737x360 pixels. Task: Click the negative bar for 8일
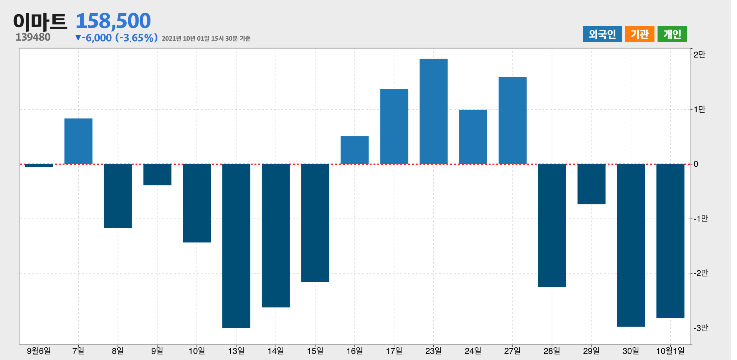coord(118,196)
